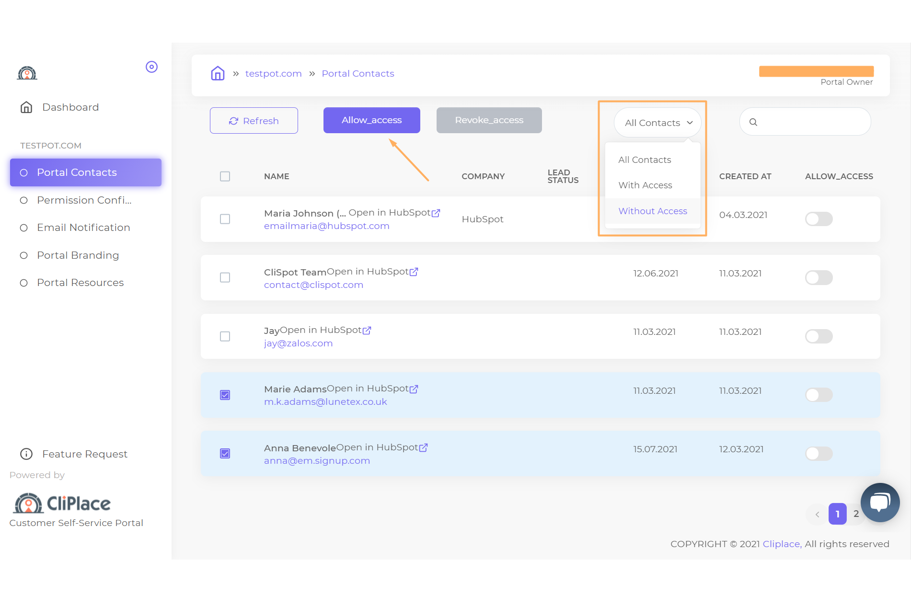Uncheck the Marie Adams row checkbox
911x607 pixels.
coord(225,395)
